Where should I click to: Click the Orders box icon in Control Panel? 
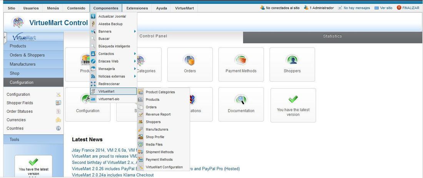[190, 60]
